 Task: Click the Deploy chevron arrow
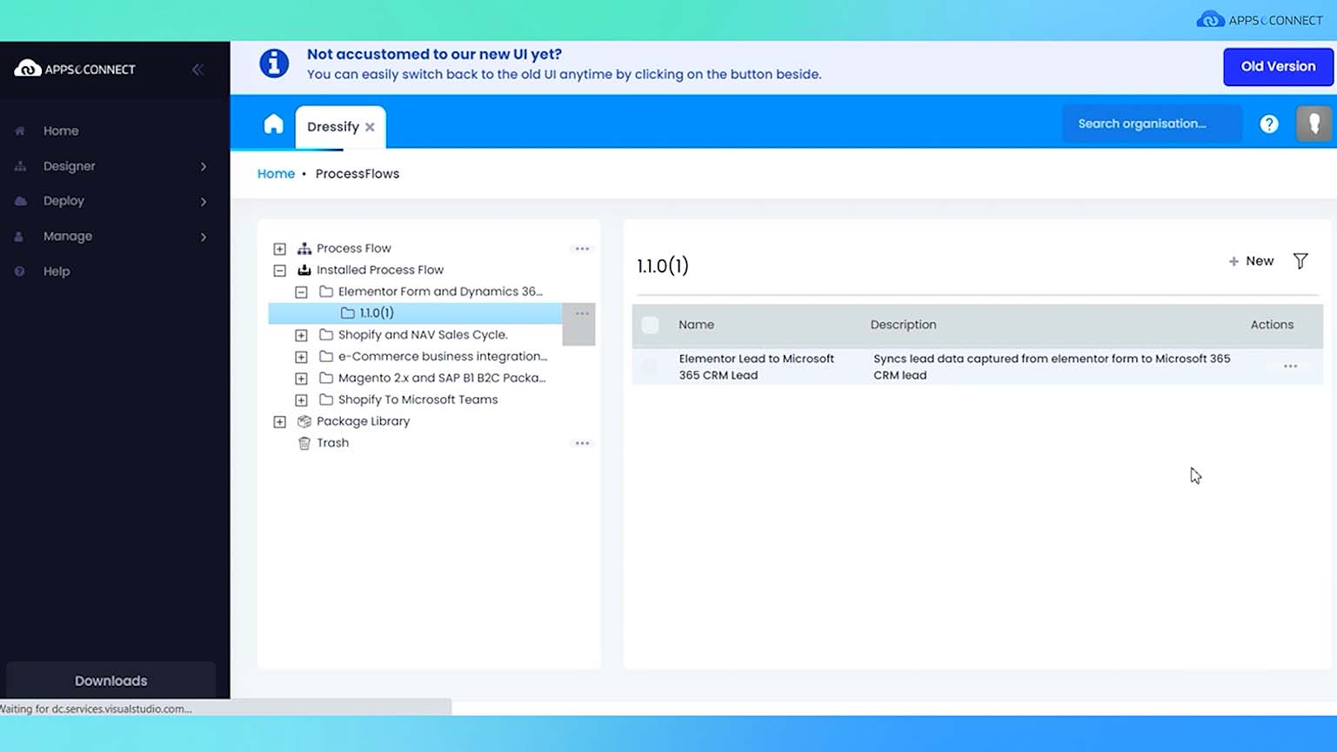(x=204, y=201)
